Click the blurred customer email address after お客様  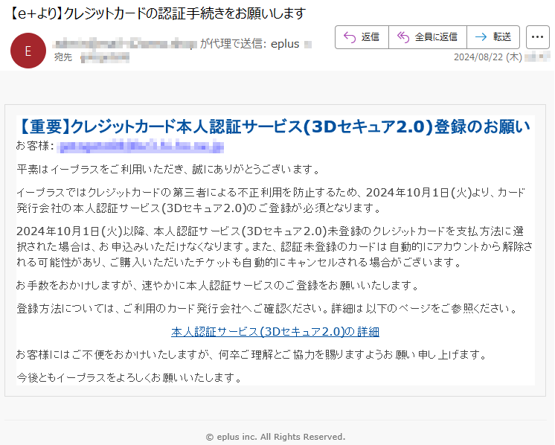pos(141,147)
